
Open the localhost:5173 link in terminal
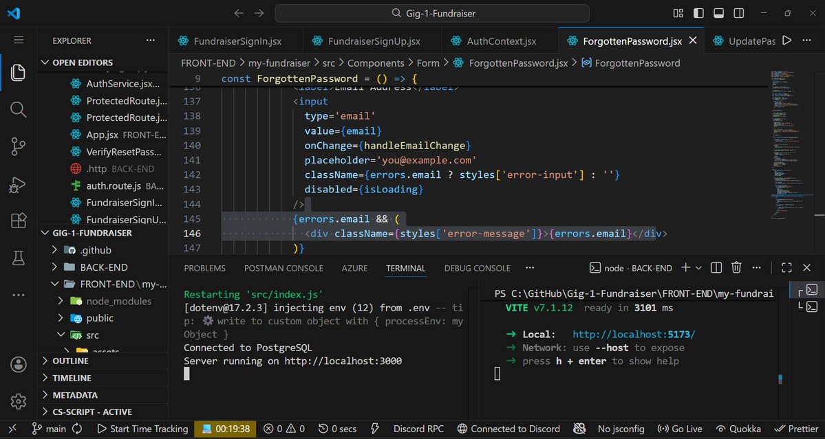point(634,335)
